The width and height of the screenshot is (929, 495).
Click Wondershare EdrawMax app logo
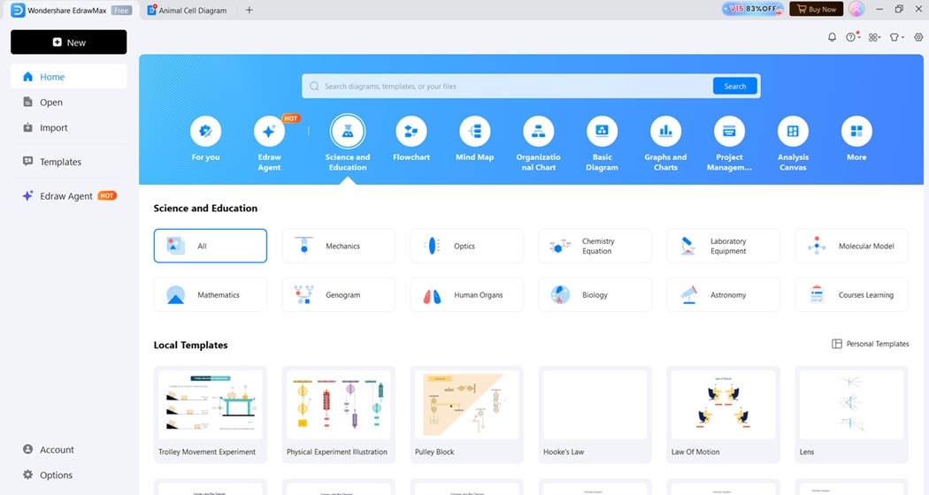[x=19, y=10]
